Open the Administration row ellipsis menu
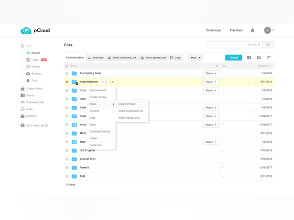The image size is (294, 220). point(112,82)
